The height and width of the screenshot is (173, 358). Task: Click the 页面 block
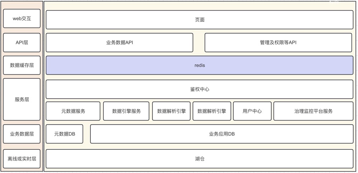point(199,20)
